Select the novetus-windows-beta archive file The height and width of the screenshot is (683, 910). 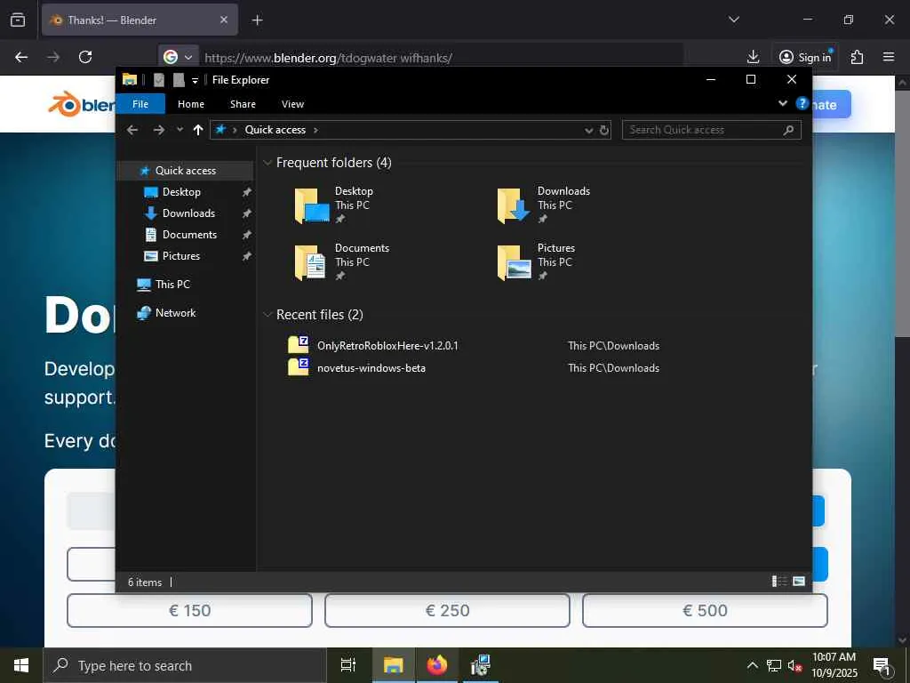click(x=371, y=368)
